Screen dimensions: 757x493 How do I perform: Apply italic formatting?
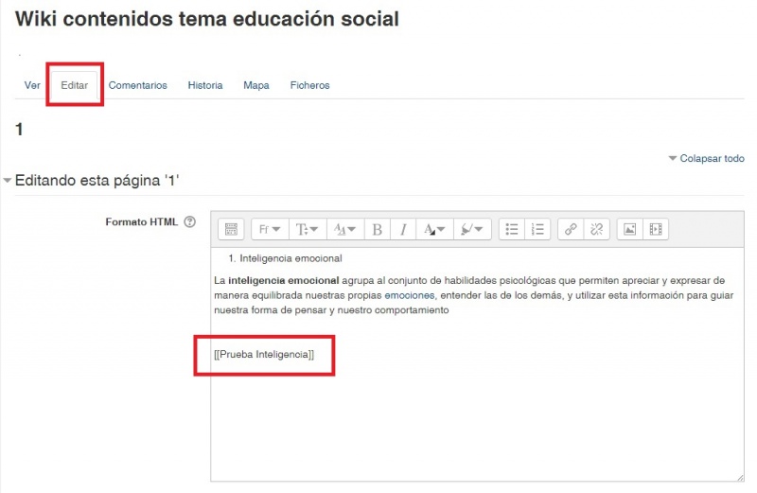point(403,229)
